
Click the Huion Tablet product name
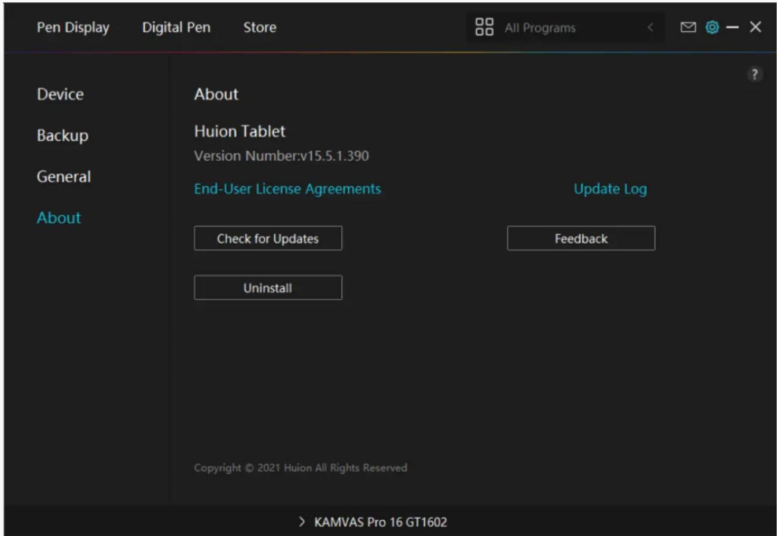[x=240, y=131]
